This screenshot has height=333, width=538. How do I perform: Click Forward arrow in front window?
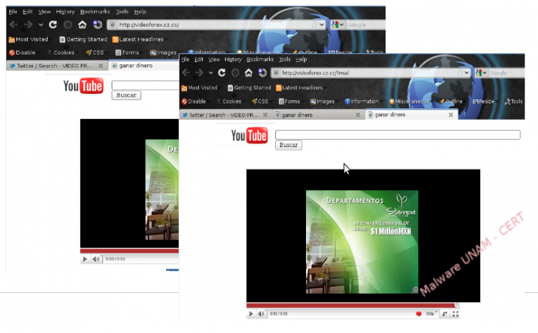click(x=199, y=73)
